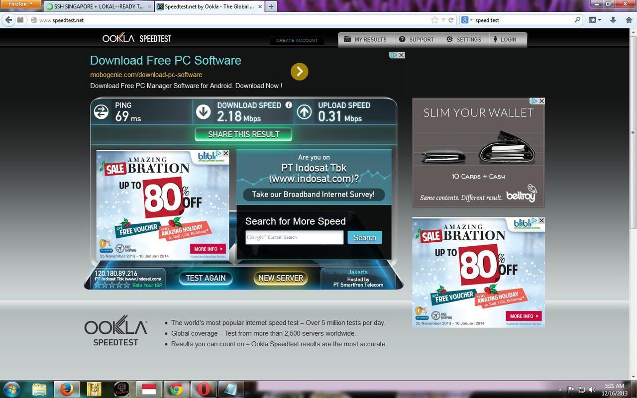Close the Speedtest.net tab

[x=259, y=6]
